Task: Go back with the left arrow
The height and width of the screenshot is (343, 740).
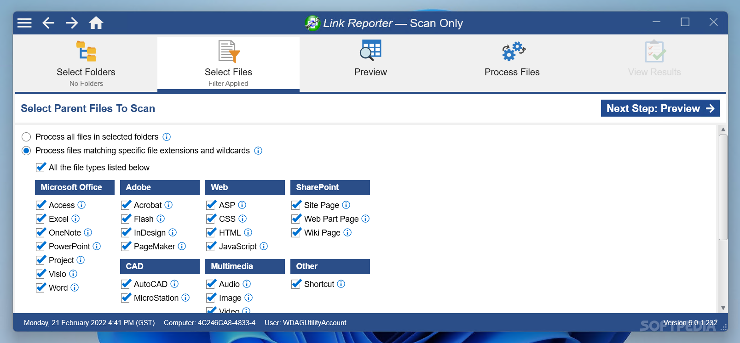Action: (x=48, y=23)
